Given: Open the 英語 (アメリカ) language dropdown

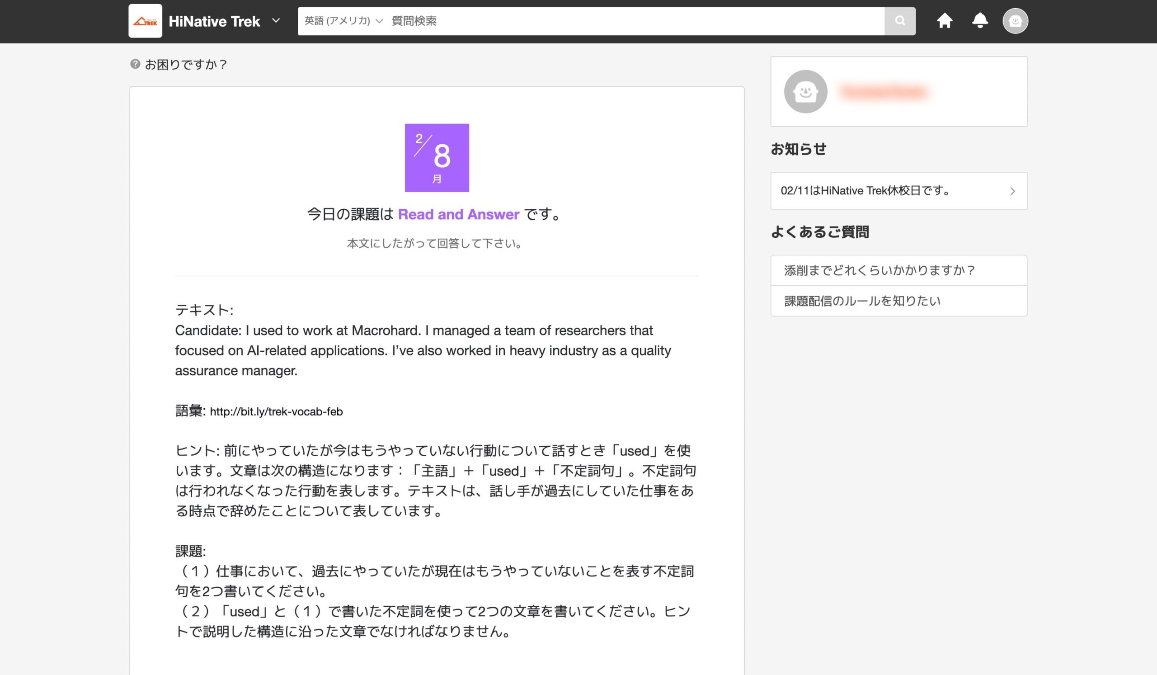Looking at the screenshot, I should click(x=343, y=21).
